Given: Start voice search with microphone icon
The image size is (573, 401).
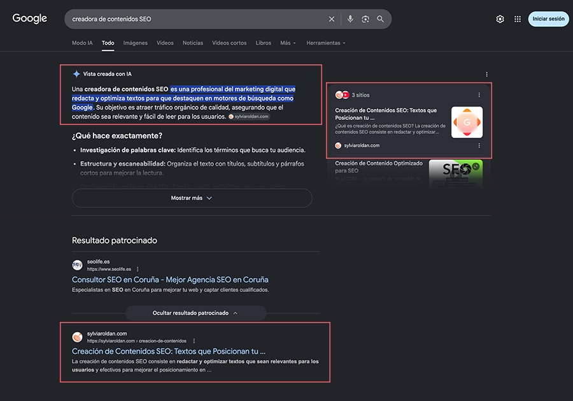Looking at the screenshot, I should coord(350,19).
